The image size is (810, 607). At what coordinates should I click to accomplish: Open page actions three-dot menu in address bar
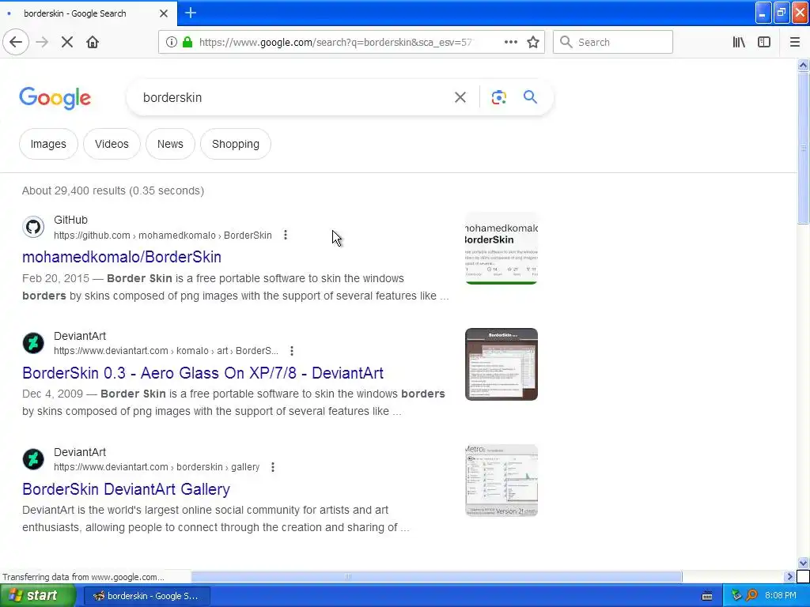510,43
